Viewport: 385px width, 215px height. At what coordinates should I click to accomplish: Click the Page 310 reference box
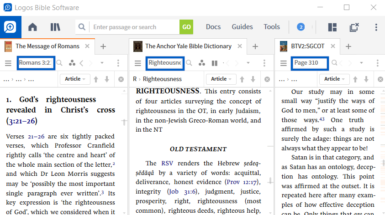(x=310, y=63)
